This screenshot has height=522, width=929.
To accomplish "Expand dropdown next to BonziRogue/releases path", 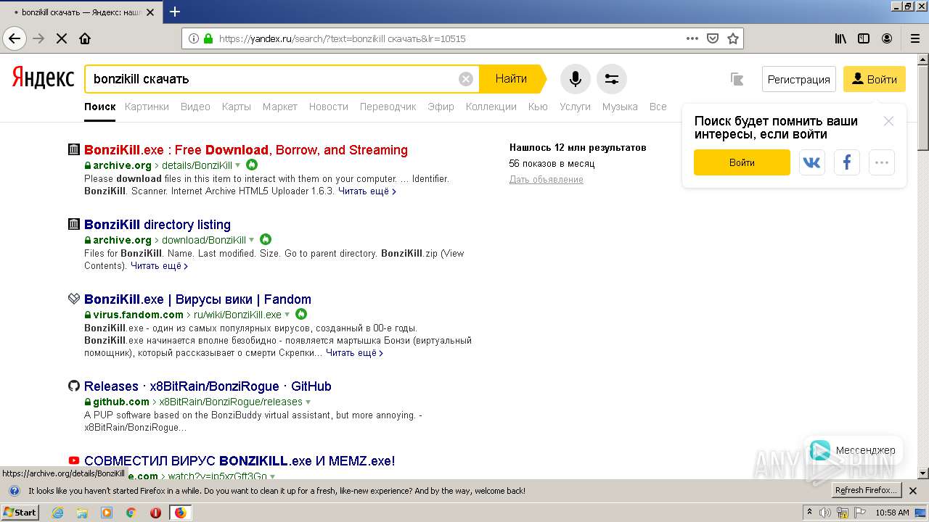I will pos(308,402).
